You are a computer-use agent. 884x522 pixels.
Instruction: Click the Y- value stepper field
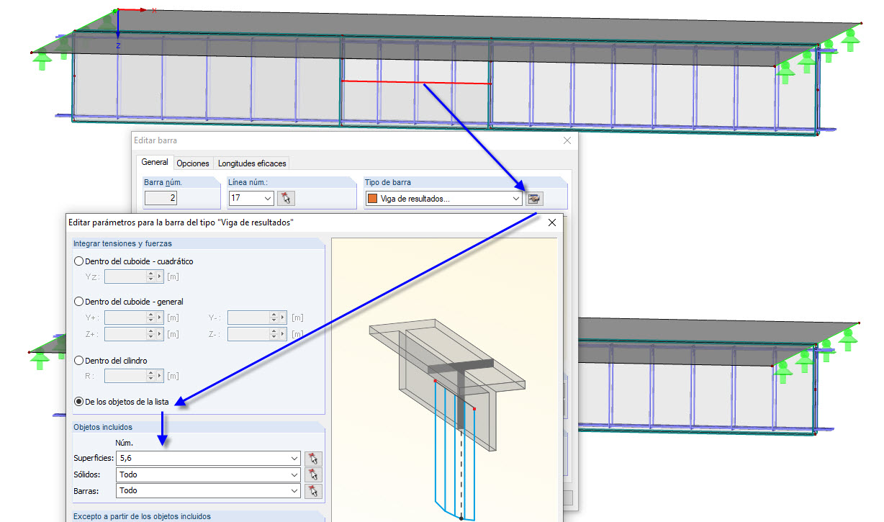coord(258,317)
